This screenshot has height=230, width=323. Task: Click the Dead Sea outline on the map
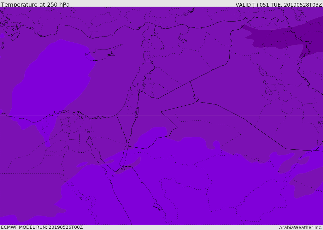tap(137, 113)
